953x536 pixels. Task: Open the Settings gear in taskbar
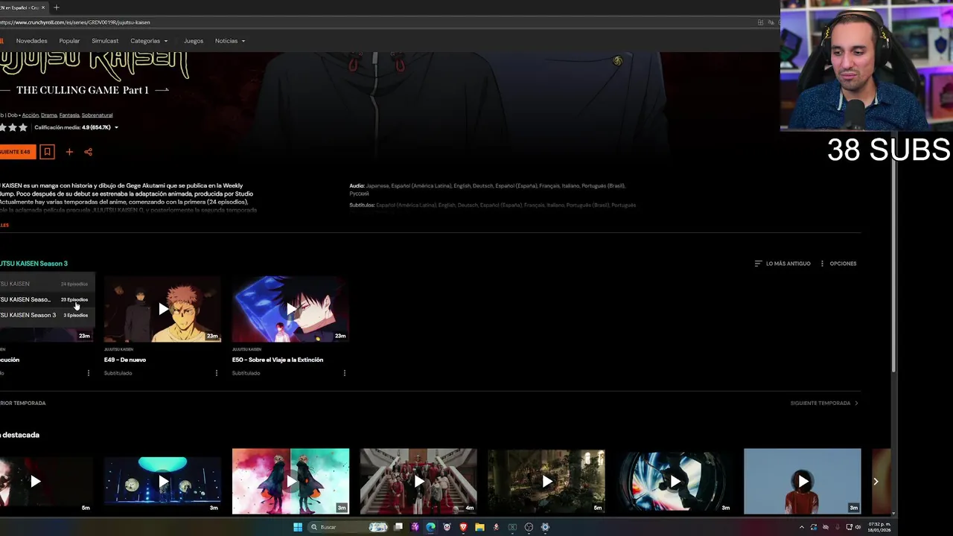click(x=545, y=527)
